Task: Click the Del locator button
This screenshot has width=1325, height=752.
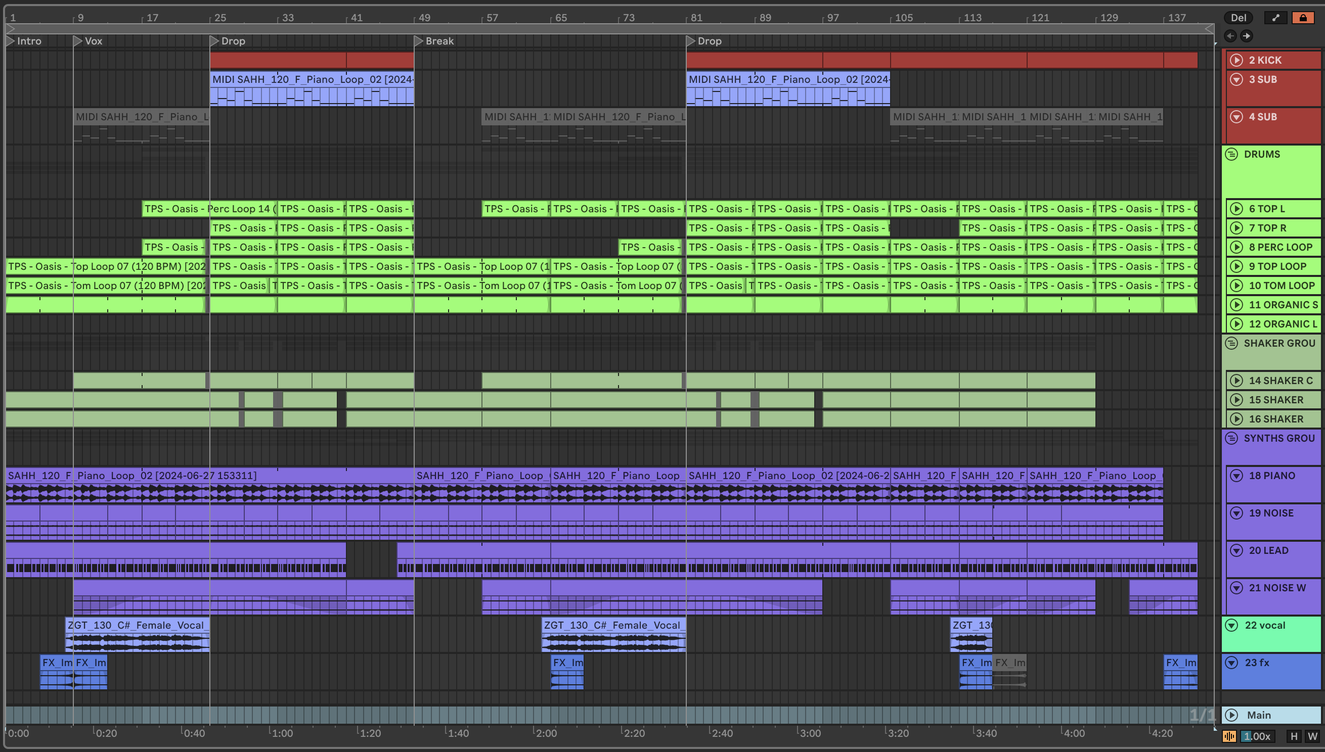Action: click(x=1238, y=18)
